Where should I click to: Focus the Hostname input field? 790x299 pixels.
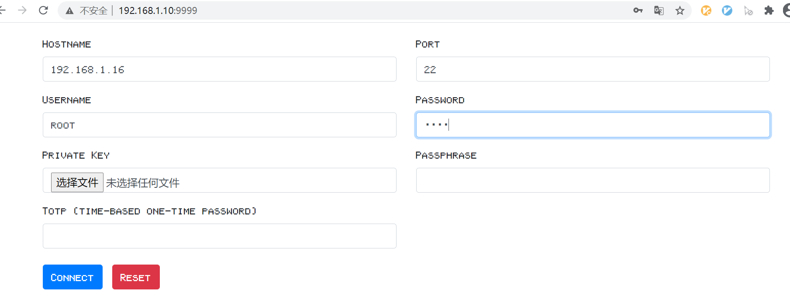219,69
